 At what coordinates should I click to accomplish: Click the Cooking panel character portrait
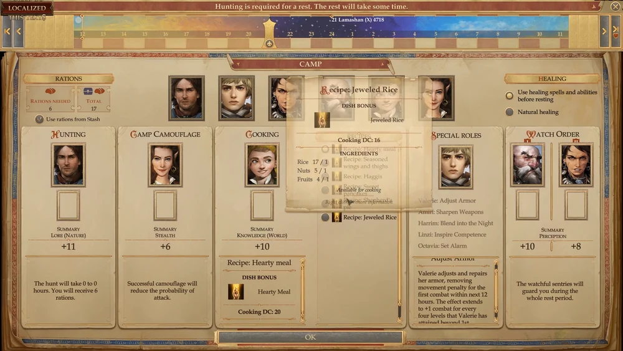262,165
